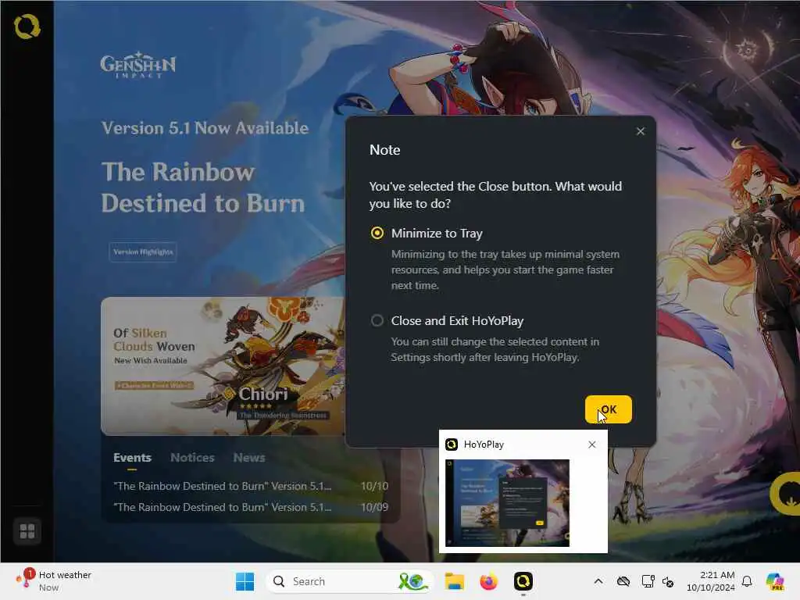Switch to the Notices tab
This screenshot has width=800, height=600.
click(192, 458)
